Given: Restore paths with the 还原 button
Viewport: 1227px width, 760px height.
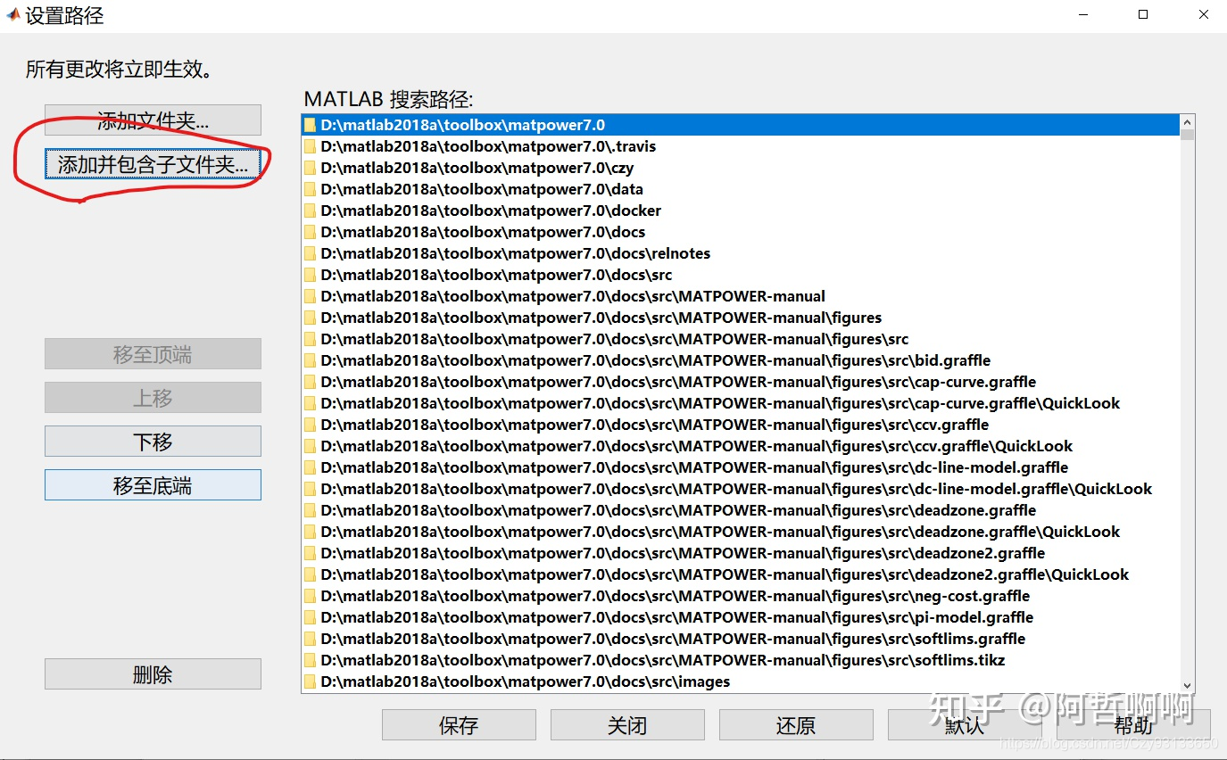Looking at the screenshot, I should [795, 724].
